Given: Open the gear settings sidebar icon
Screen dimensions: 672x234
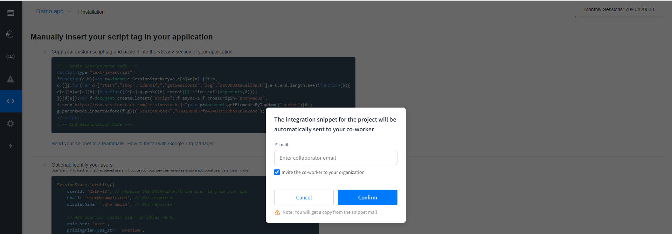Looking at the screenshot, I should point(11,123).
